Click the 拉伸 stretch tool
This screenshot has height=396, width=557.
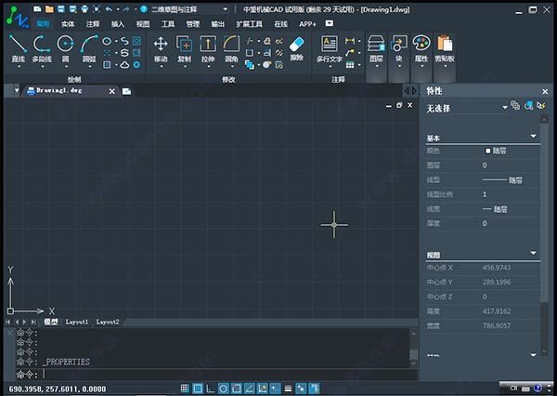pyautogui.click(x=208, y=48)
